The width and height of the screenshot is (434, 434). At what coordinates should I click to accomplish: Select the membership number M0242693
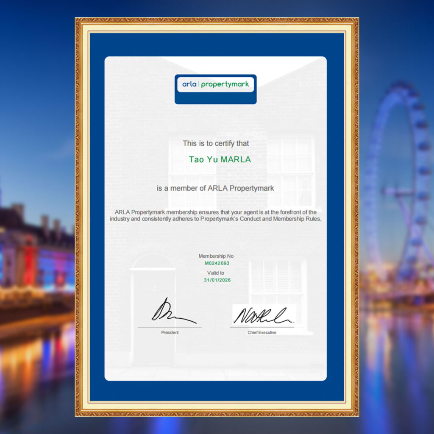[x=217, y=263]
